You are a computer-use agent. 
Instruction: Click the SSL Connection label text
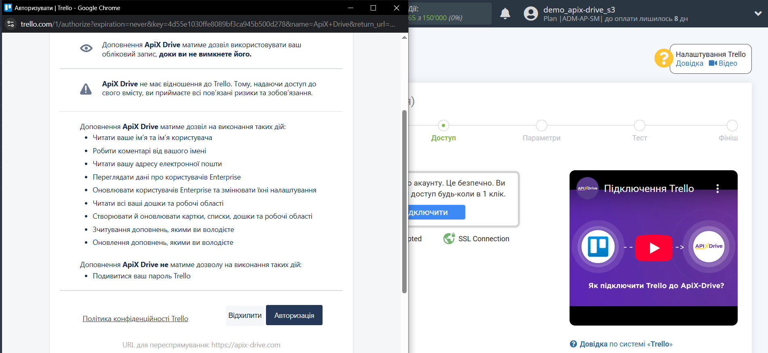click(x=484, y=239)
